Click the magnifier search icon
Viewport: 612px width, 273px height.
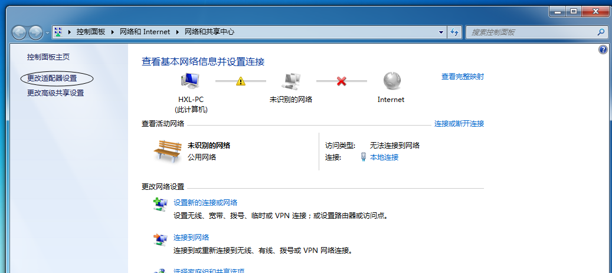tap(601, 32)
